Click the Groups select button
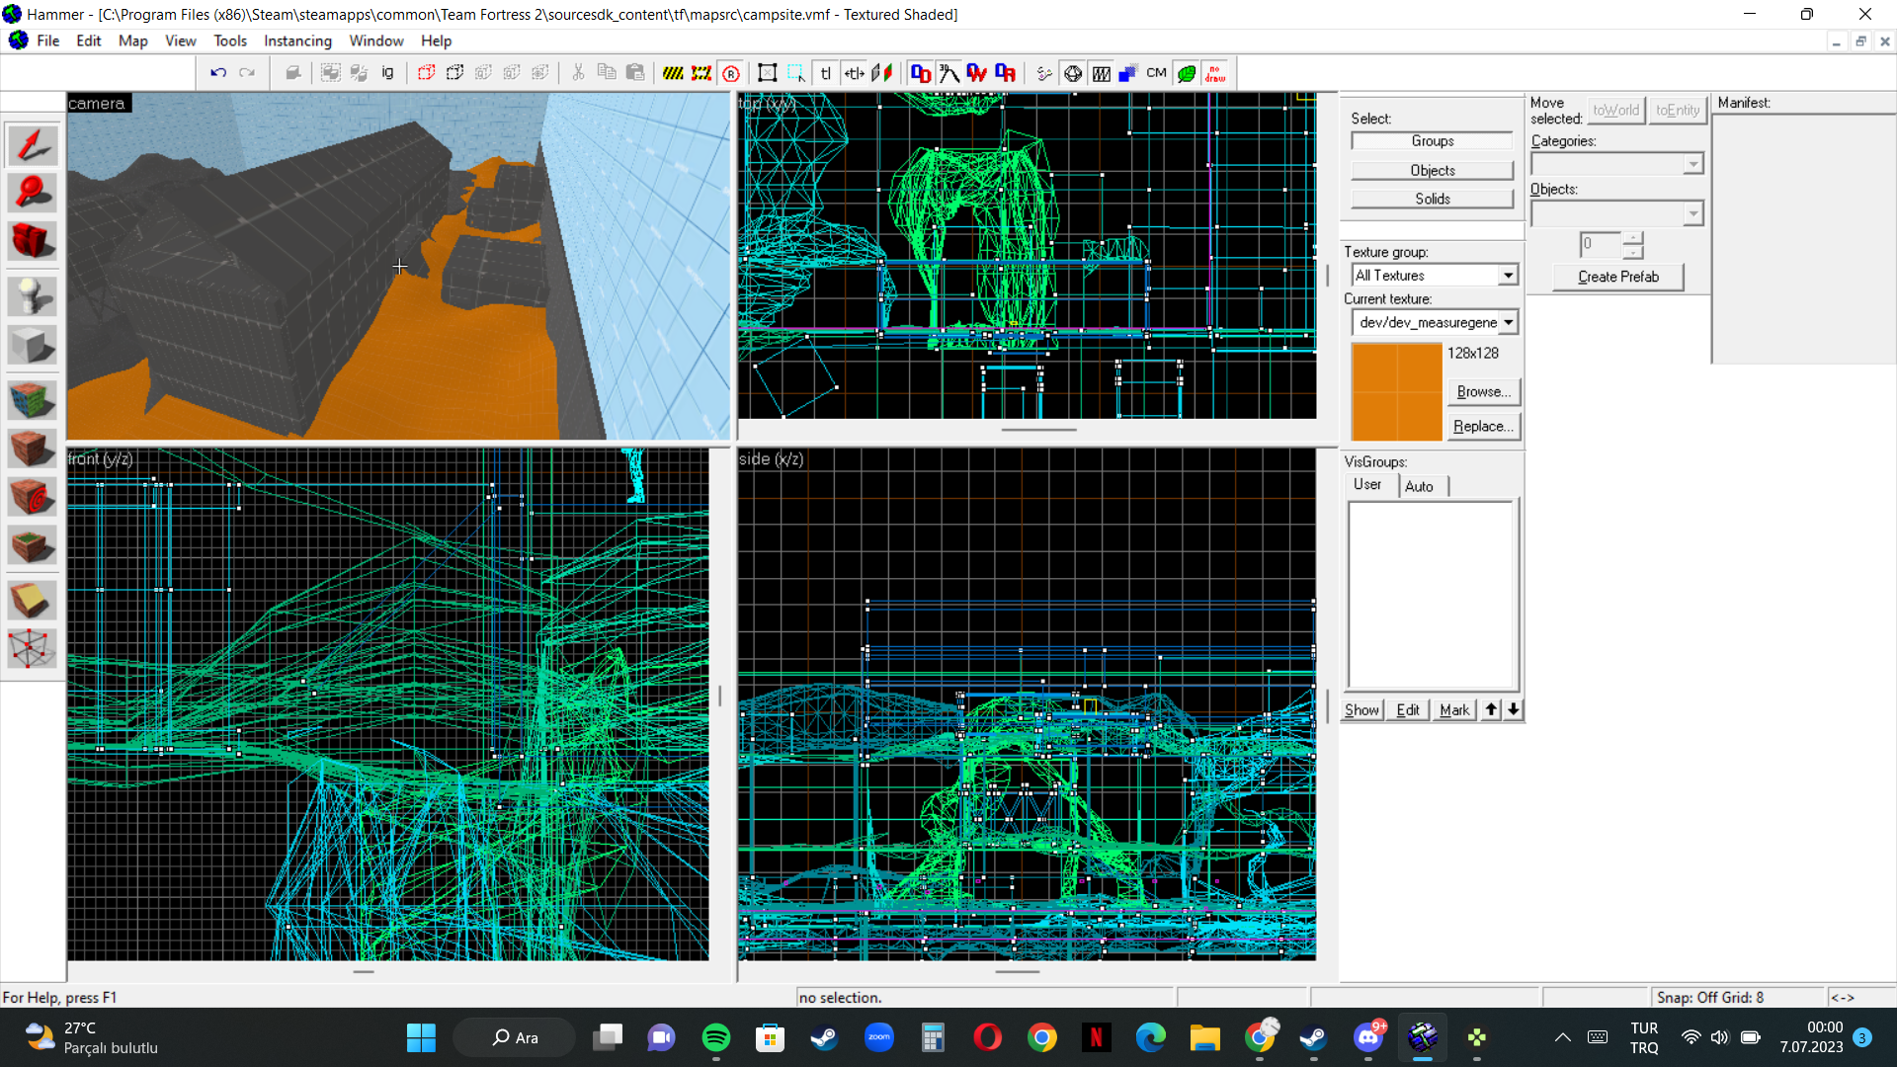The width and height of the screenshot is (1897, 1067). tap(1432, 141)
